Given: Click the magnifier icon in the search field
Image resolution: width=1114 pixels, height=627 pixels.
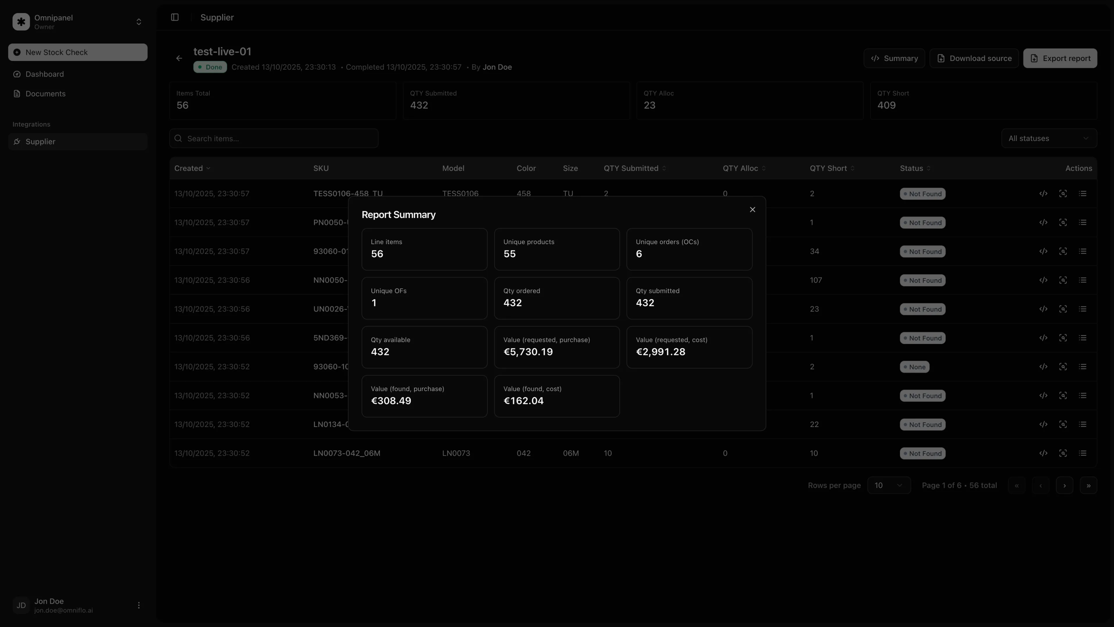Looking at the screenshot, I should pyautogui.click(x=178, y=138).
